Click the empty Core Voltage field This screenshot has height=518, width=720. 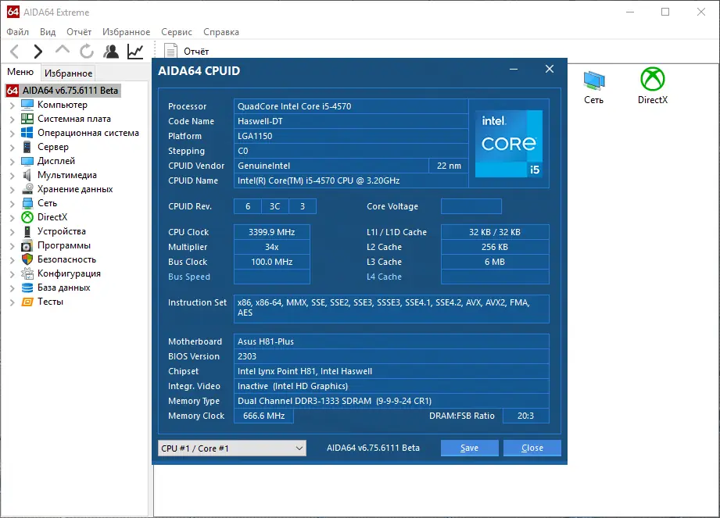(471, 206)
